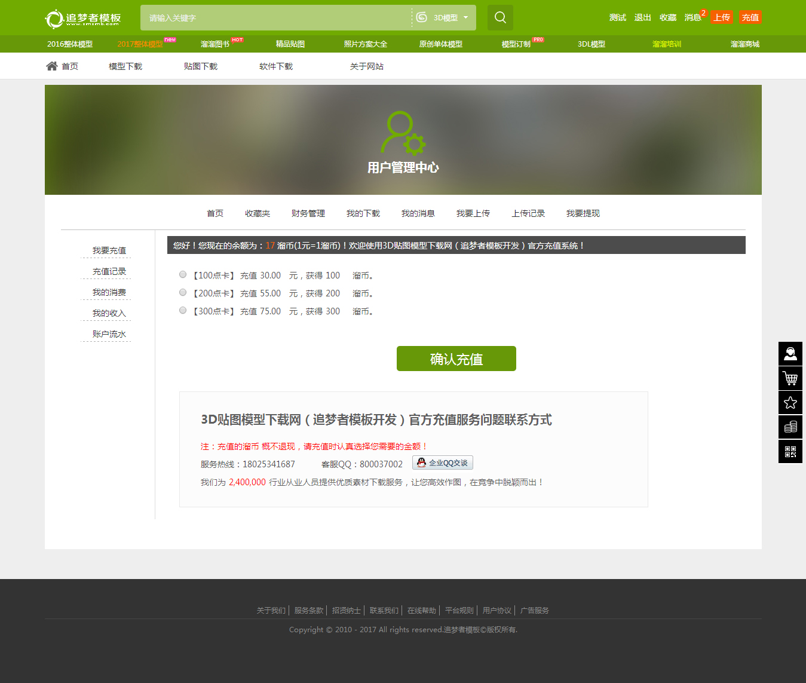Screen dimensions: 806x683
Task: Click the 企业QQ交谈 chat button
Action: point(443,463)
